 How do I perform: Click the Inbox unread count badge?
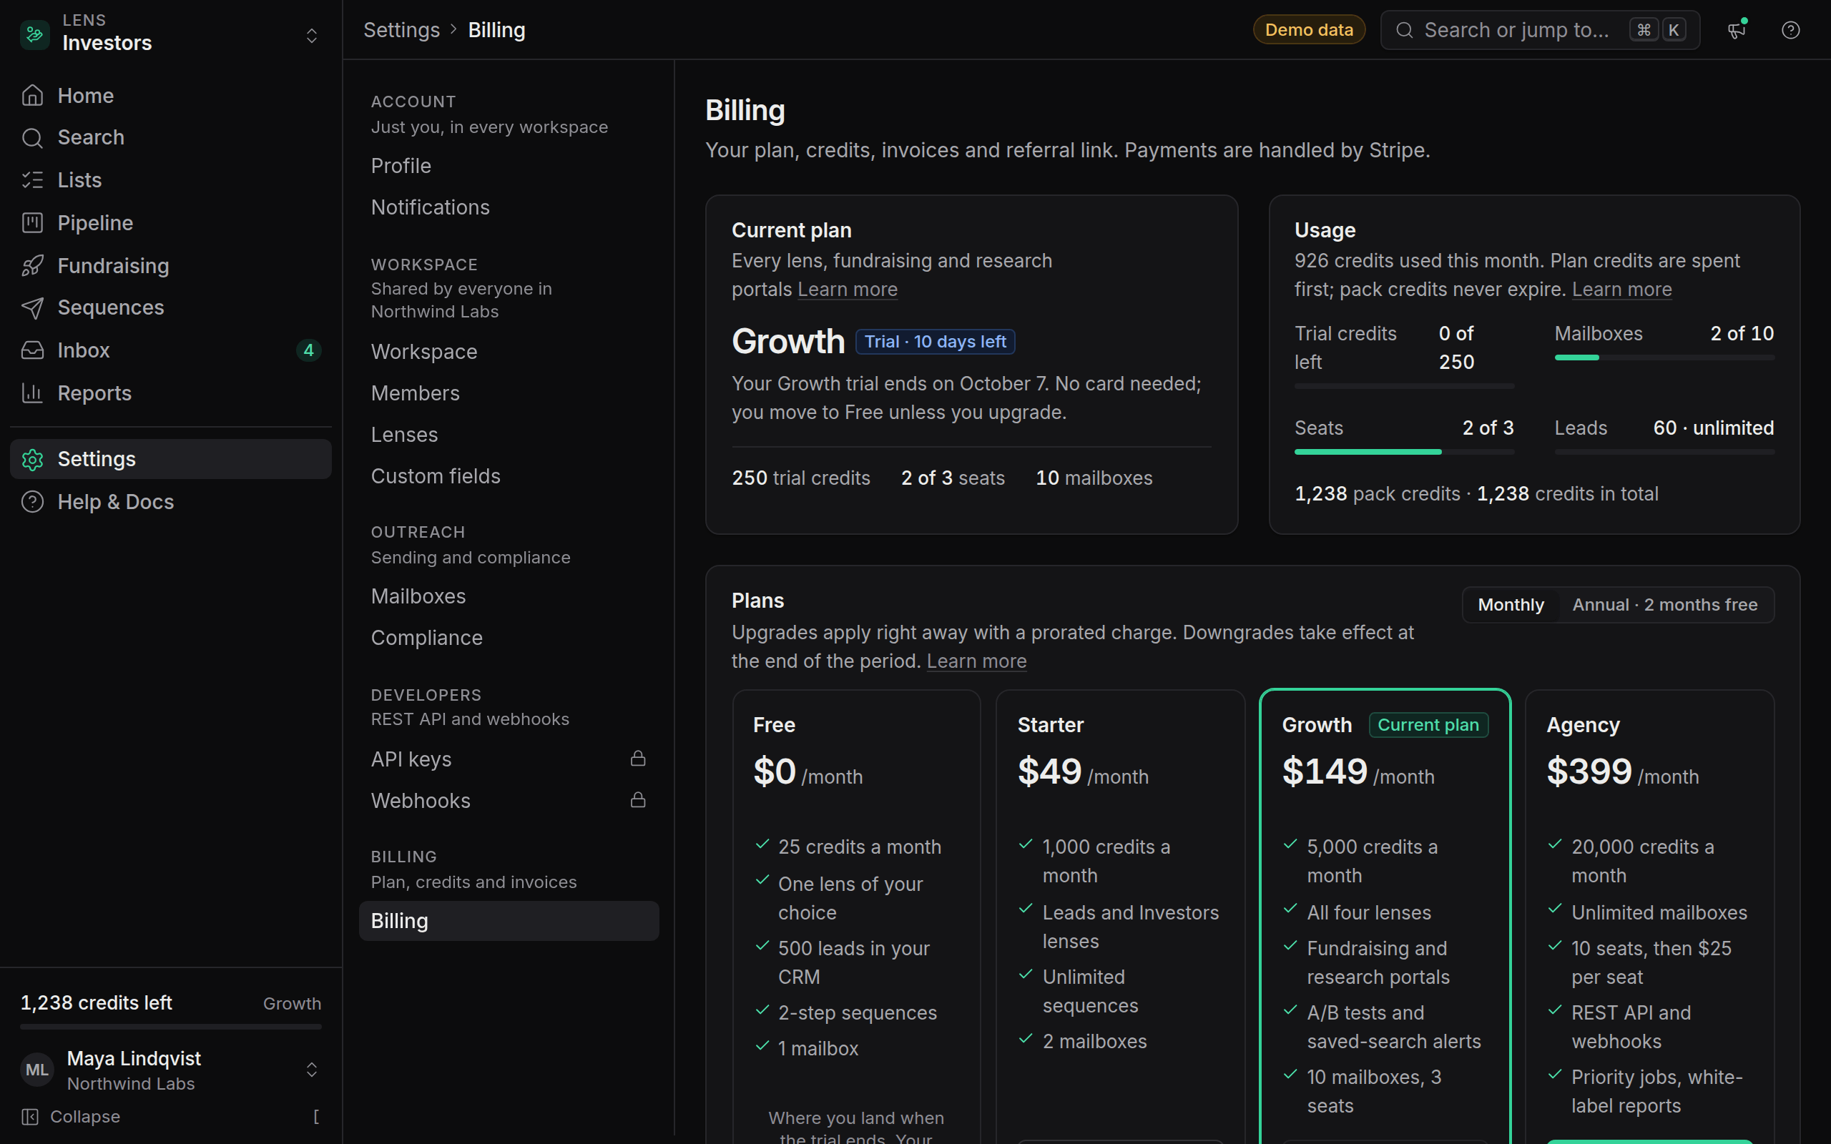click(x=309, y=350)
